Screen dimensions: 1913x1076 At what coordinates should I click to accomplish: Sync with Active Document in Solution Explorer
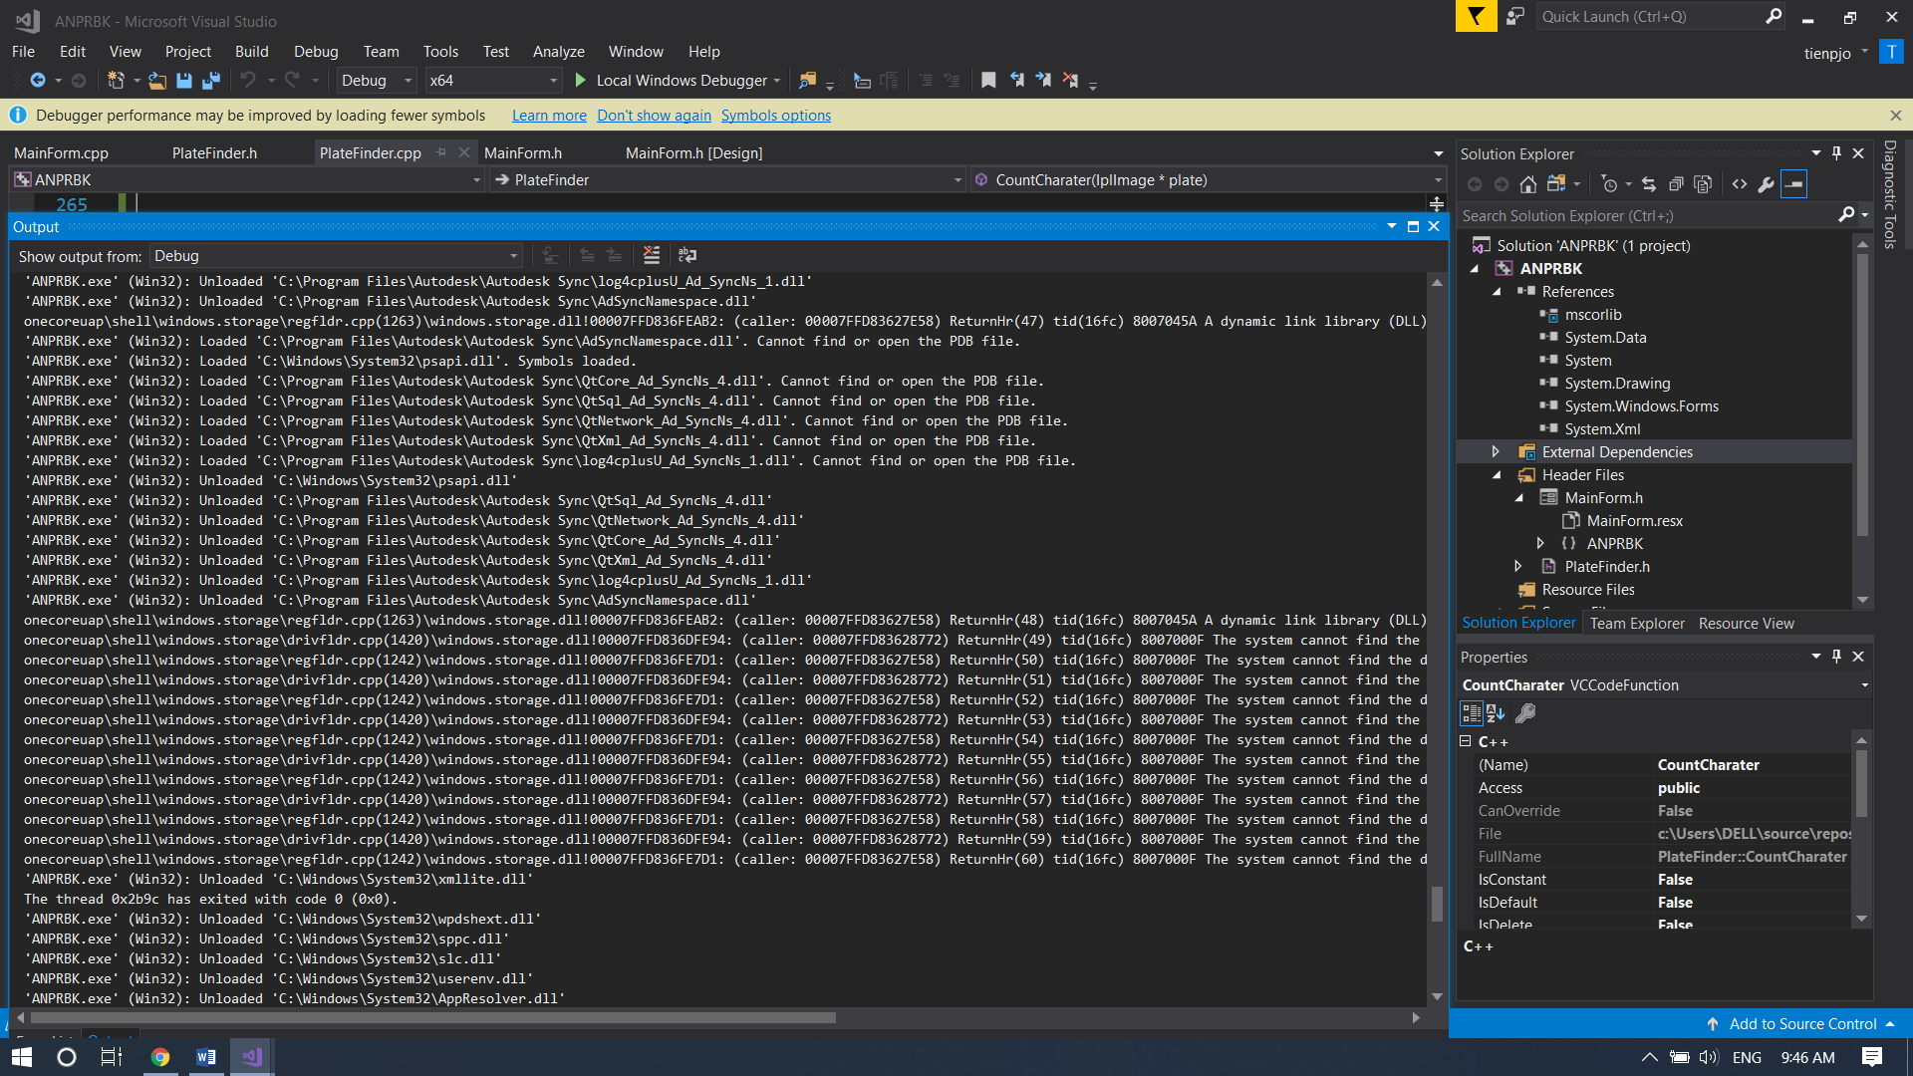(x=1649, y=184)
